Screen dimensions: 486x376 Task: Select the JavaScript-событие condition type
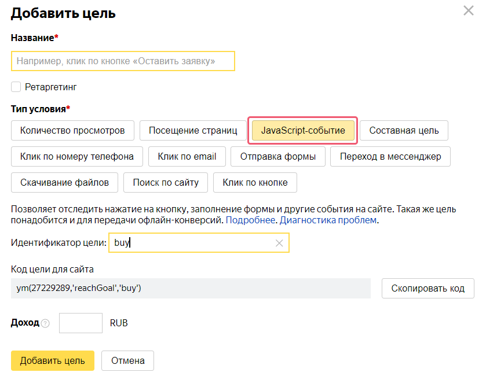(x=302, y=130)
